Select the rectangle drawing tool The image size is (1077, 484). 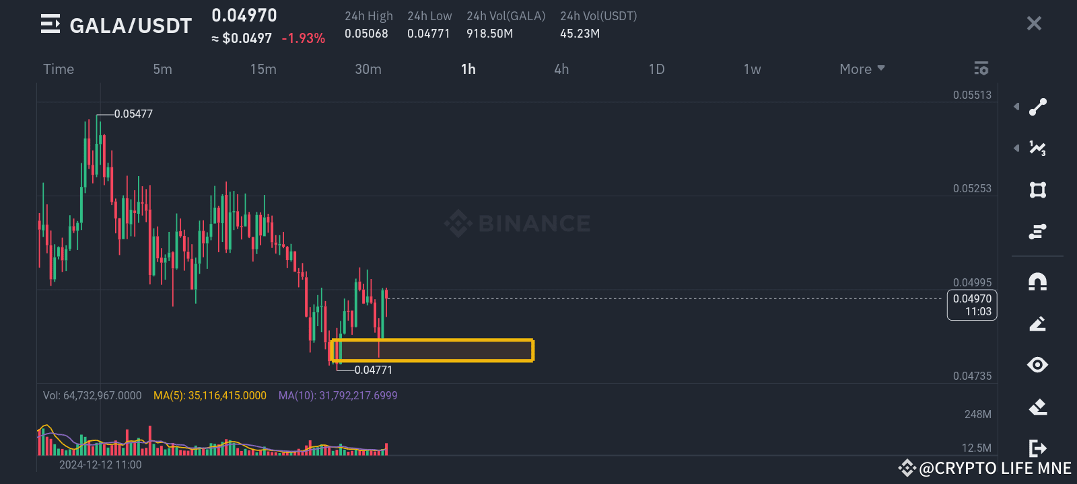click(x=1037, y=190)
